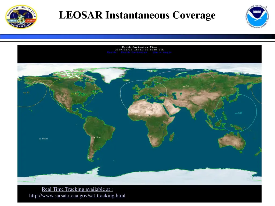Click the 2009/01/19 UTC timestamp
This screenshot has height=206, width=275.
click(139, 50)
